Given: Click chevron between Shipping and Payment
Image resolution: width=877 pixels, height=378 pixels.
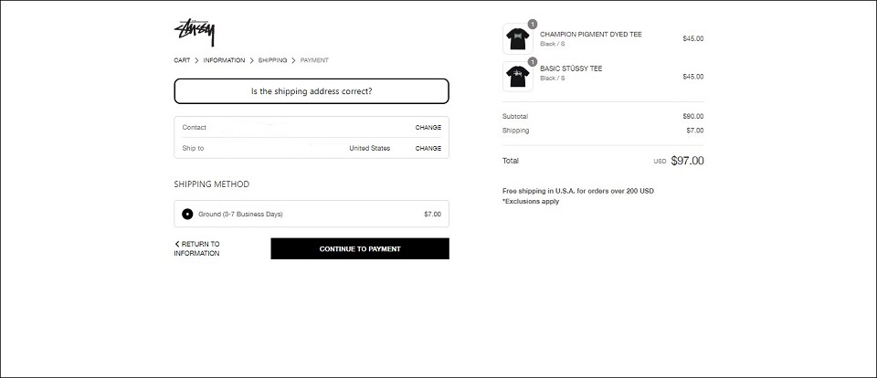Looking at the screenshot, I should [x=293, y=60].
